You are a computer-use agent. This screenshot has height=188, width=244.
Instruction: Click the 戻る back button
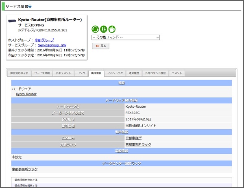(x=100, y=46)
